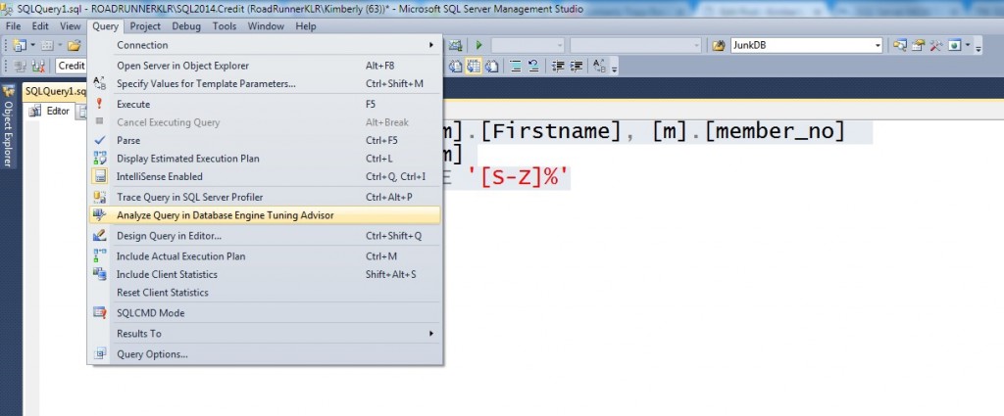Toggle SQLCMD Mode menu option
Viewport: 1004px width, 416px height.
click(x=265, y=313)
